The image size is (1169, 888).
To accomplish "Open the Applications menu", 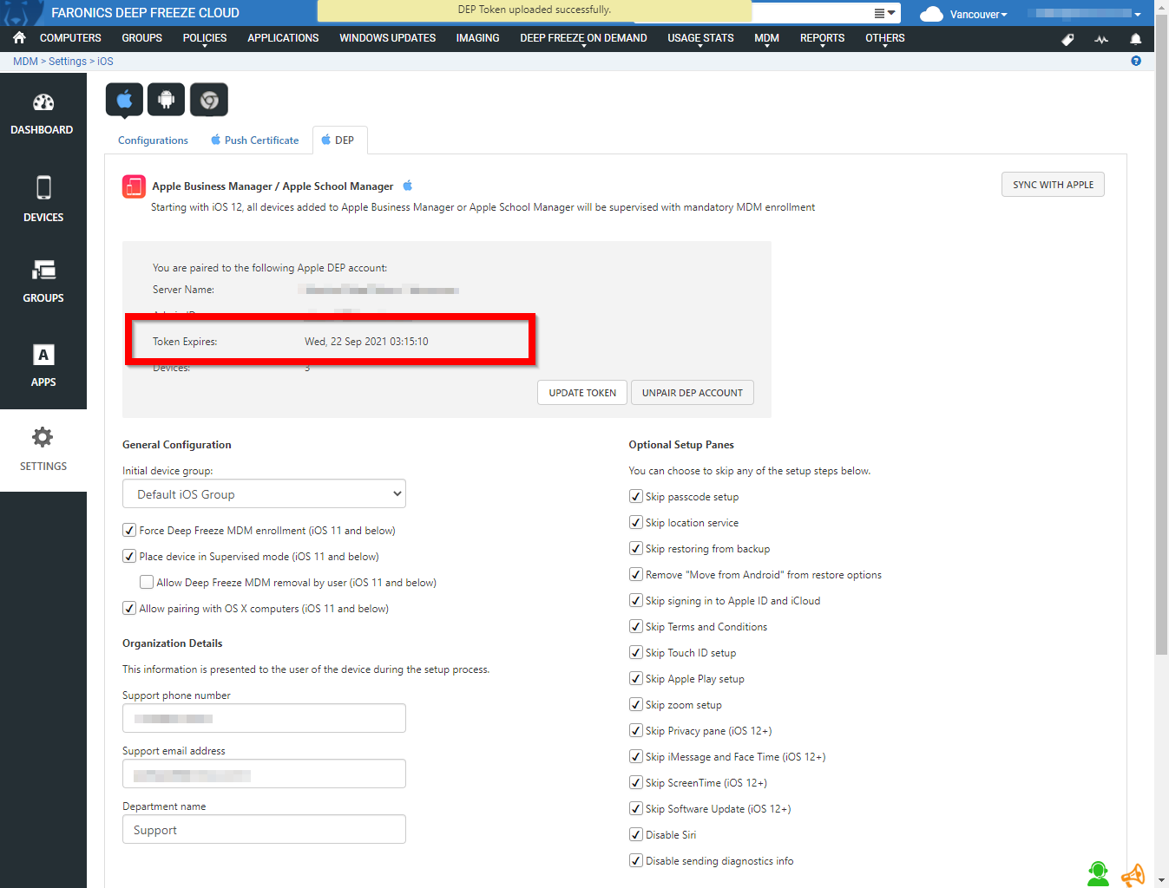I will pos(283,38).
